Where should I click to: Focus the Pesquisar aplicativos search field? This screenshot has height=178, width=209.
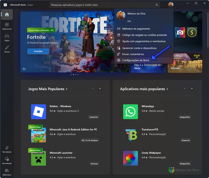102,5
